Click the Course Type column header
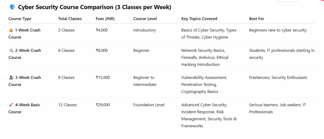The width and height of the screenshot is (324, 139). (20, 19)
